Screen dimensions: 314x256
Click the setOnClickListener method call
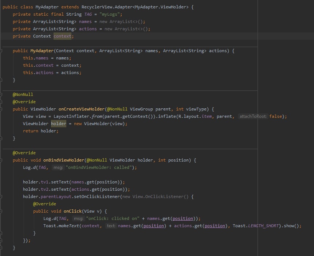(97, 197)
